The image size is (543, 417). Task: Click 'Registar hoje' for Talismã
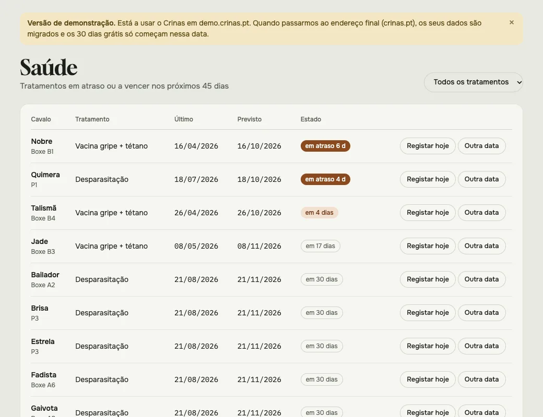(428, 213)
